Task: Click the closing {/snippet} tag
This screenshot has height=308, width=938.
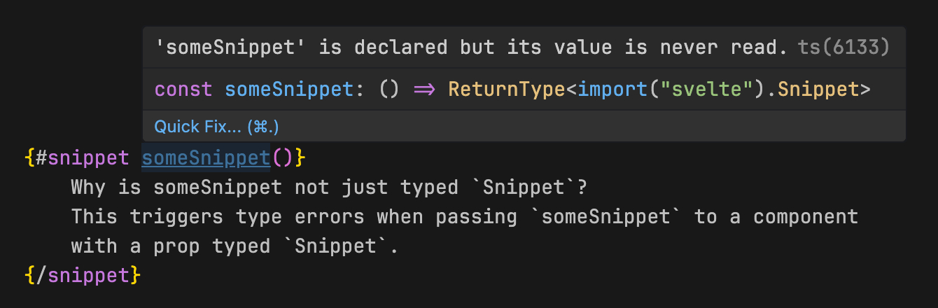Action: (83, 275)
